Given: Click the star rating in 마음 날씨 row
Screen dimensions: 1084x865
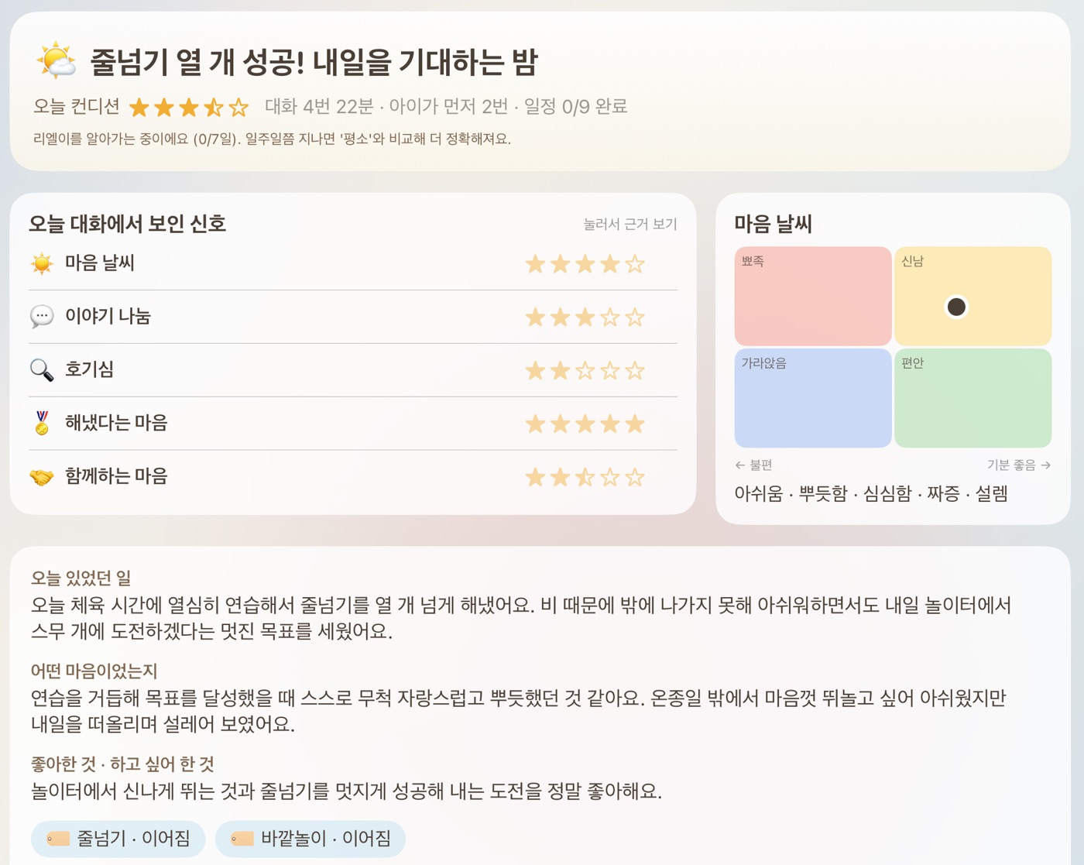Looking at the screenshot, I should (x=585, y=264).
